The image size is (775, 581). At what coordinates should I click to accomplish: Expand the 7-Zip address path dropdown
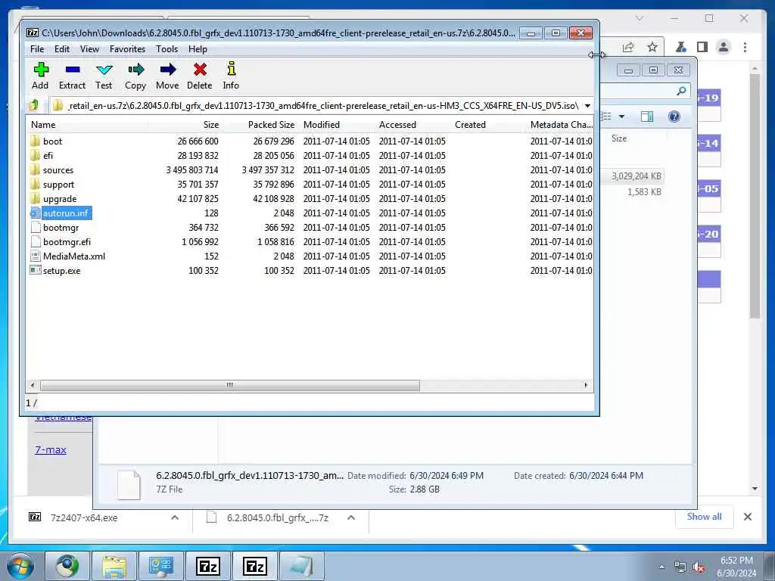pyautogui.click(x=587, y=106)
